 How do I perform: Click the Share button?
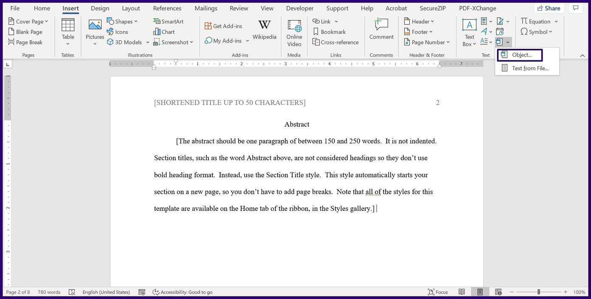tap(549, 8)
